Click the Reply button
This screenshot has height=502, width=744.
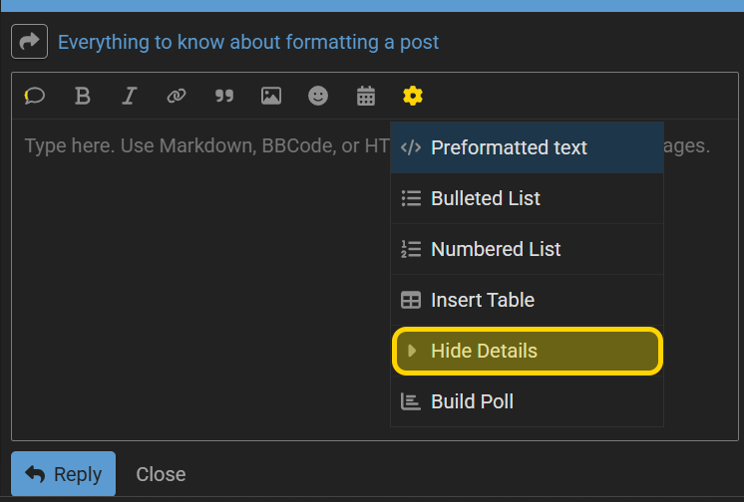tap(63, 473)
